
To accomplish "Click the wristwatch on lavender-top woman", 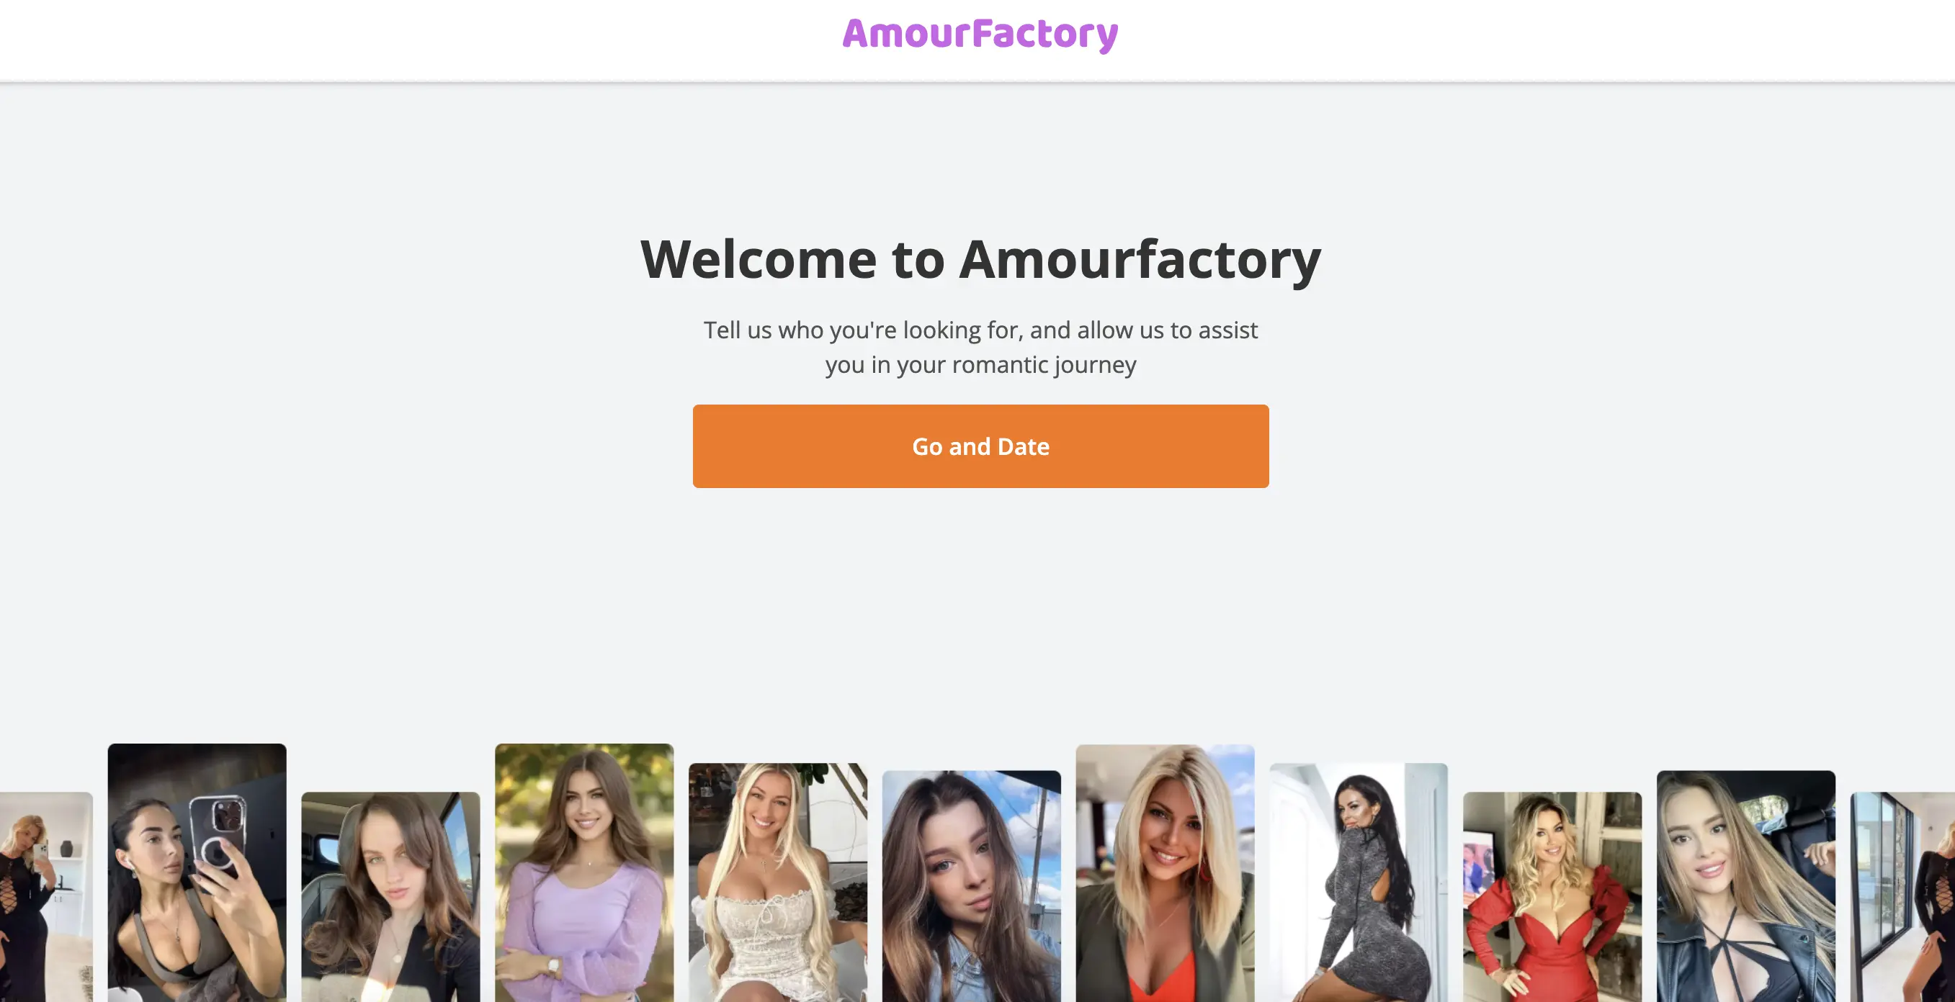I will (x=553, y=965).
